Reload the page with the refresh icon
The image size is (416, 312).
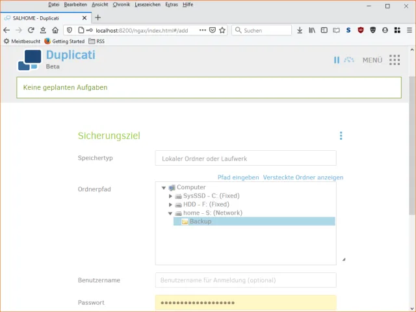coord(31,31)
